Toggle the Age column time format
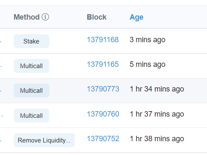The height and width of the screenshot is (155, 207). pos(136,18)
